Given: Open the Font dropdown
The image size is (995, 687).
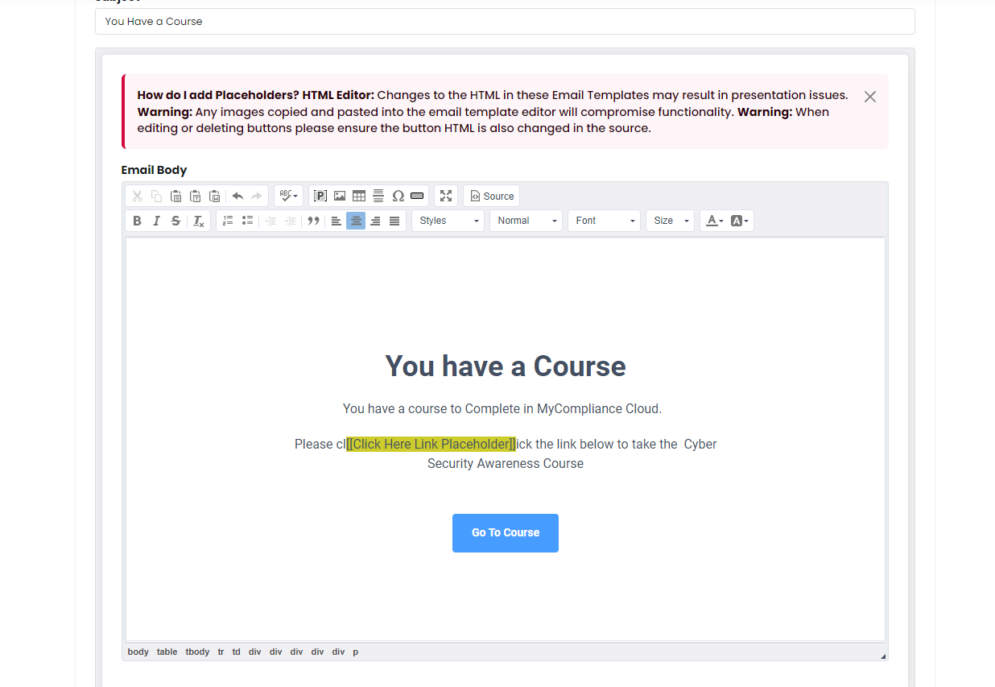Looking at the screenshot, I should point(604,221).
